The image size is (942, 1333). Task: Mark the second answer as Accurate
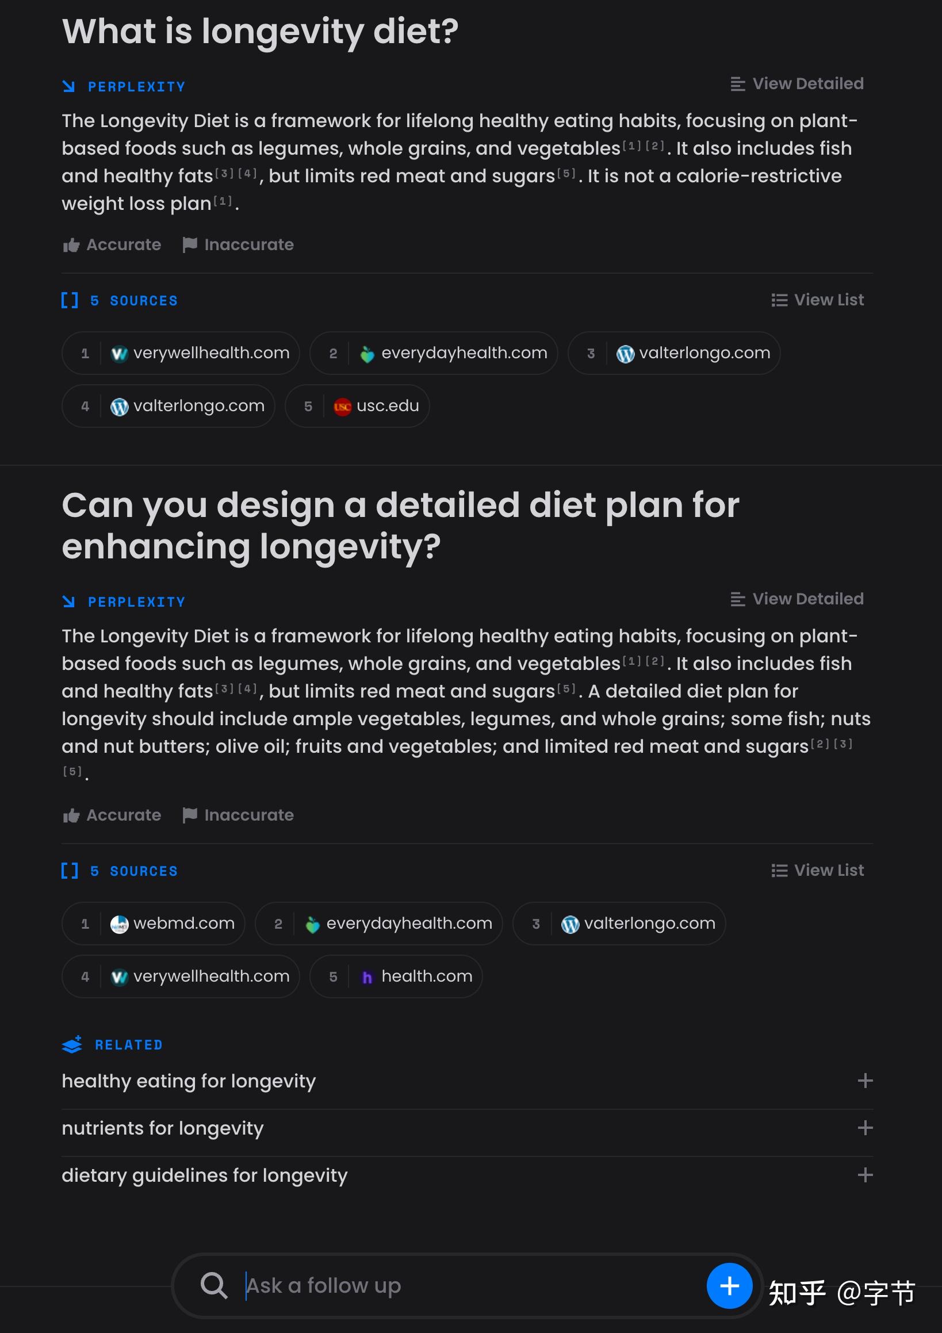pos(112,815)
